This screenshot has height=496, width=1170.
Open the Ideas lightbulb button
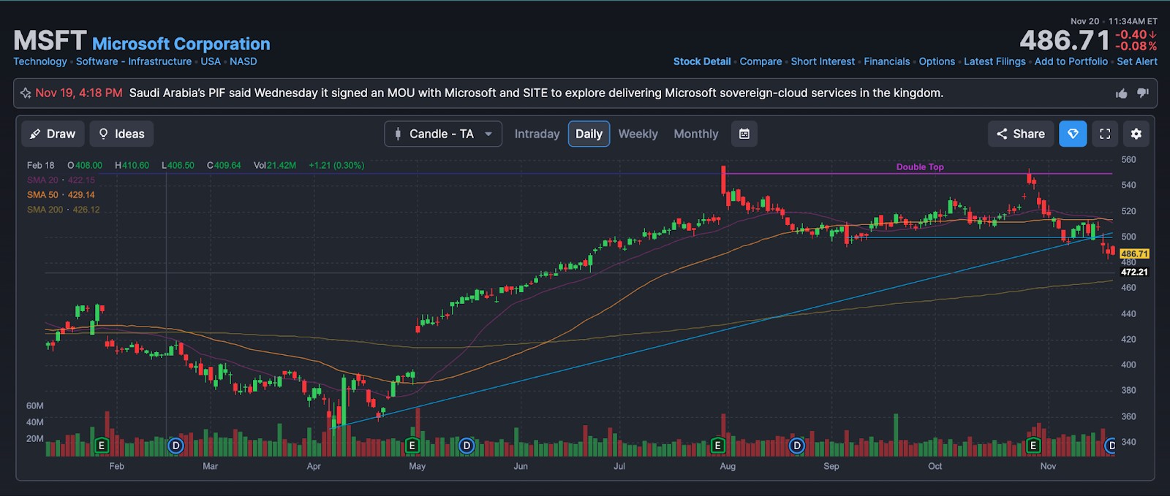pyautogui.click(x=121, y=134)
